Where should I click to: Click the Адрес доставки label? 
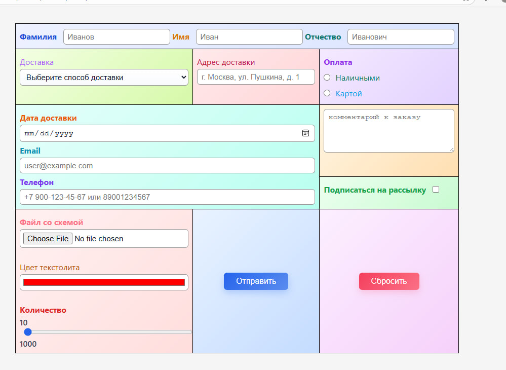click(x=226, y=62)
